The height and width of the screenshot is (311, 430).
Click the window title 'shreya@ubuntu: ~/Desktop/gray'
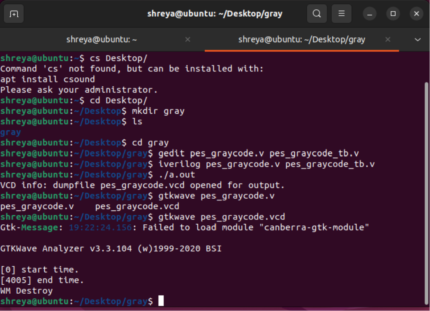coord(215,14)
